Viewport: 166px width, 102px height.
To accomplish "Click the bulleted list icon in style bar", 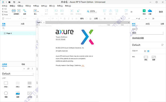I will pos(76,19).
